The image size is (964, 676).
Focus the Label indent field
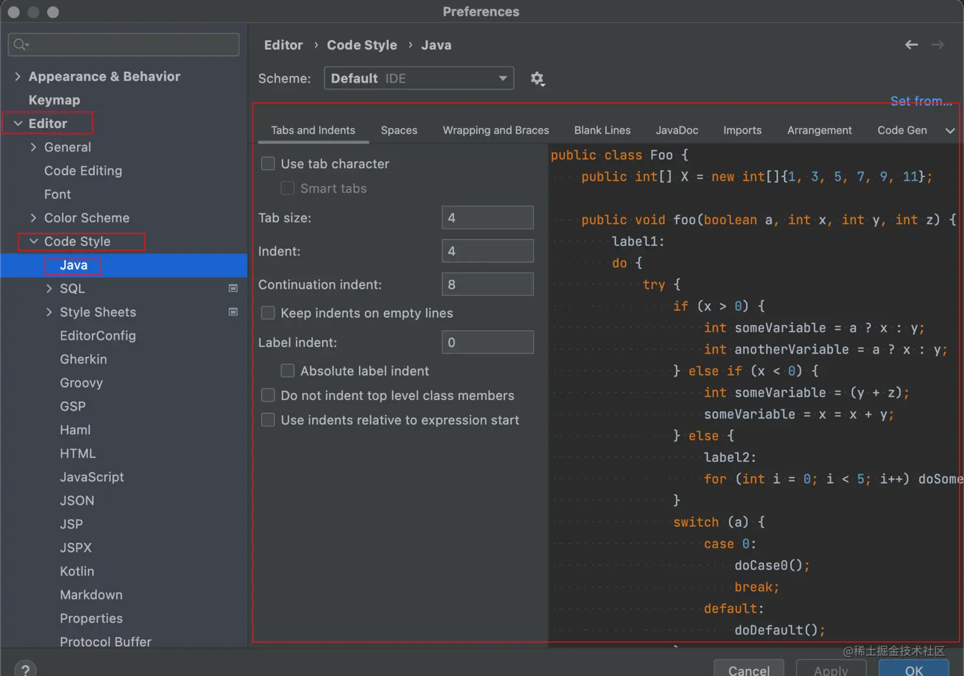click(488, 342)
